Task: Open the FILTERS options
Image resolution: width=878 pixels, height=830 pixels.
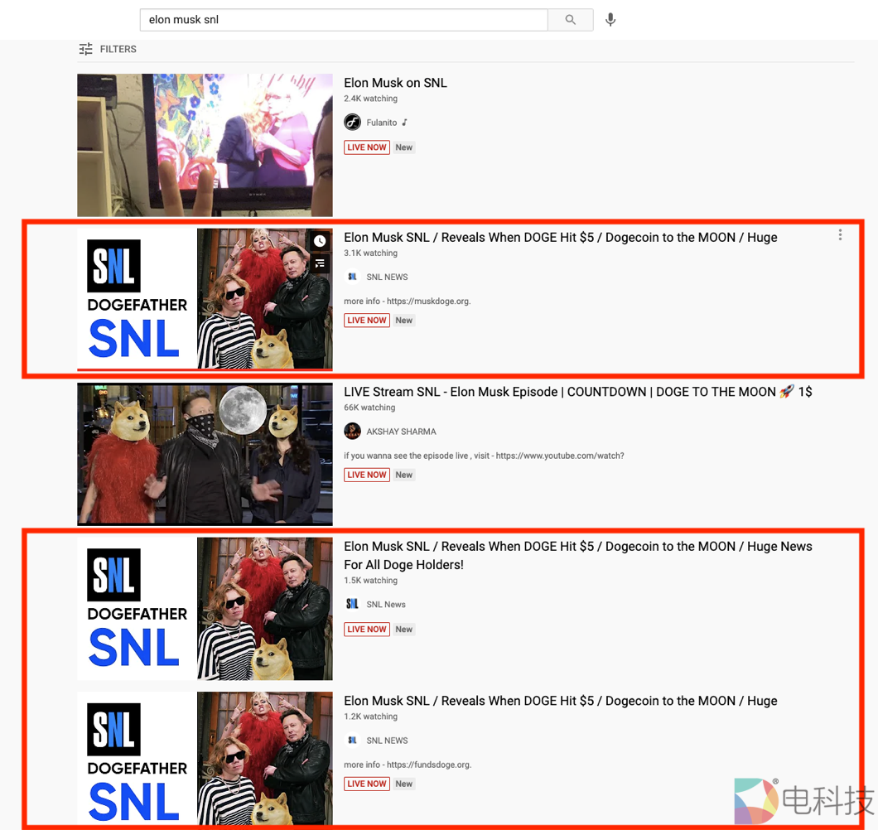Action: [108, 50]
